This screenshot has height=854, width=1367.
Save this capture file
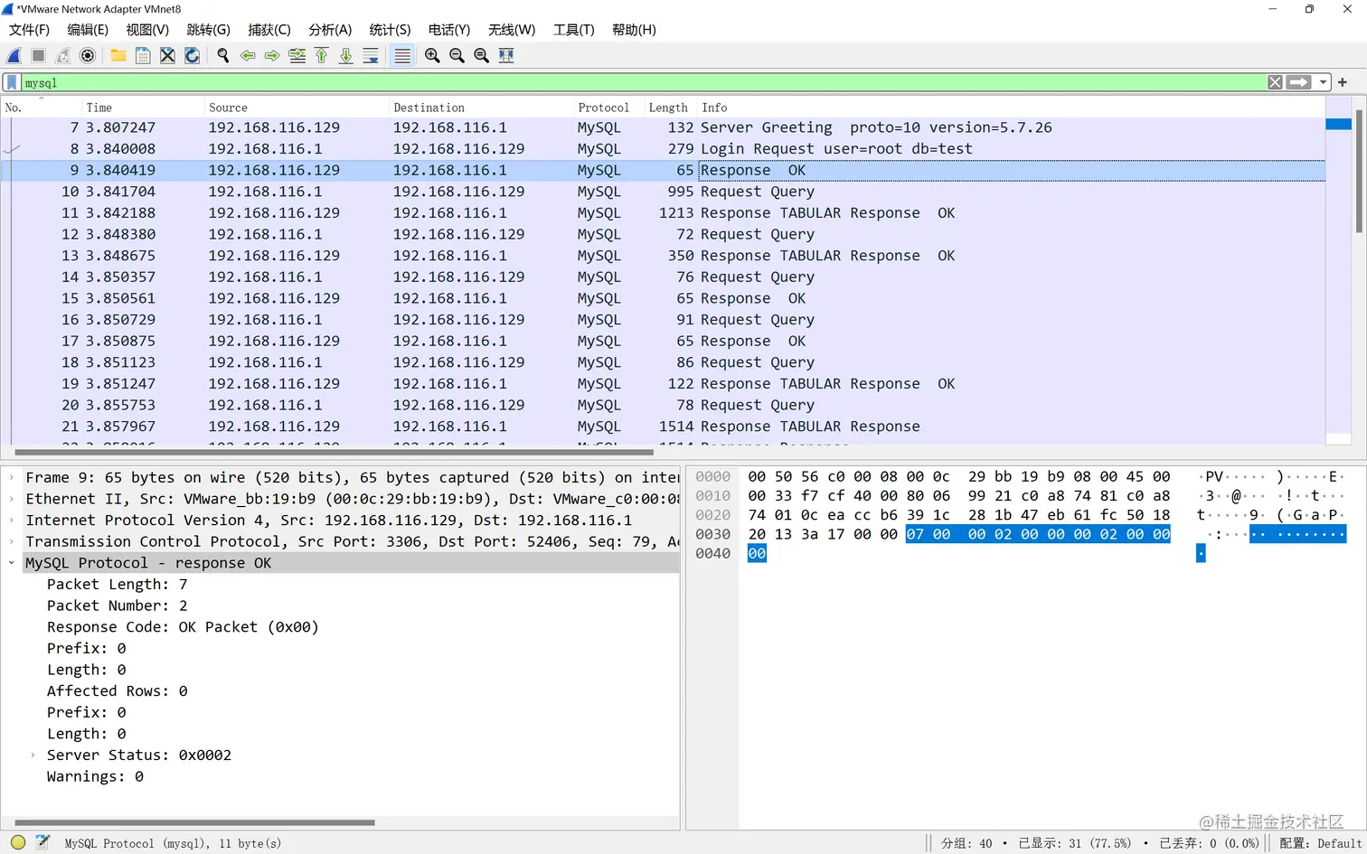click(x=143, y=56)
